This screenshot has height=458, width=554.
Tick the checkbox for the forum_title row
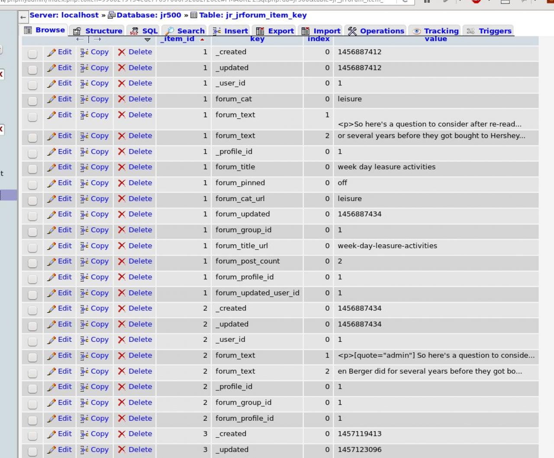point(32,169)
